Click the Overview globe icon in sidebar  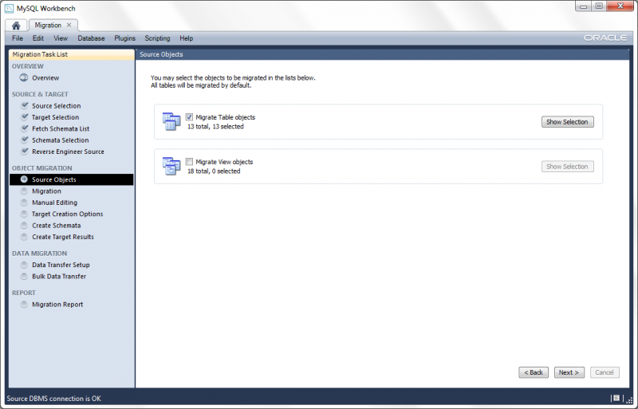(24, 78)
